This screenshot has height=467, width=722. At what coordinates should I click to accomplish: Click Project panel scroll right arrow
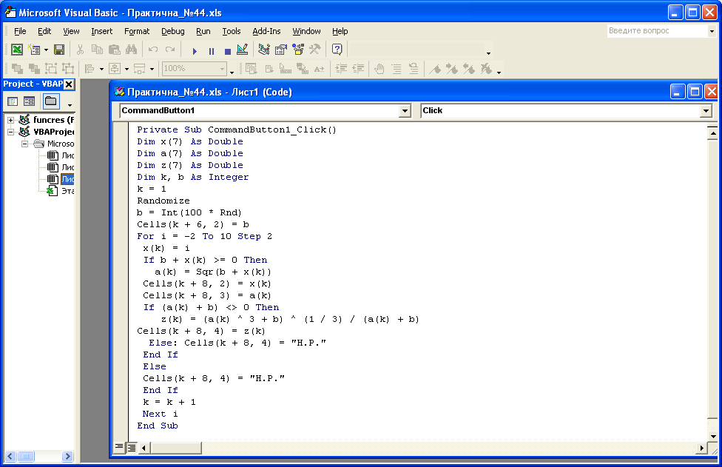[68, 457]
